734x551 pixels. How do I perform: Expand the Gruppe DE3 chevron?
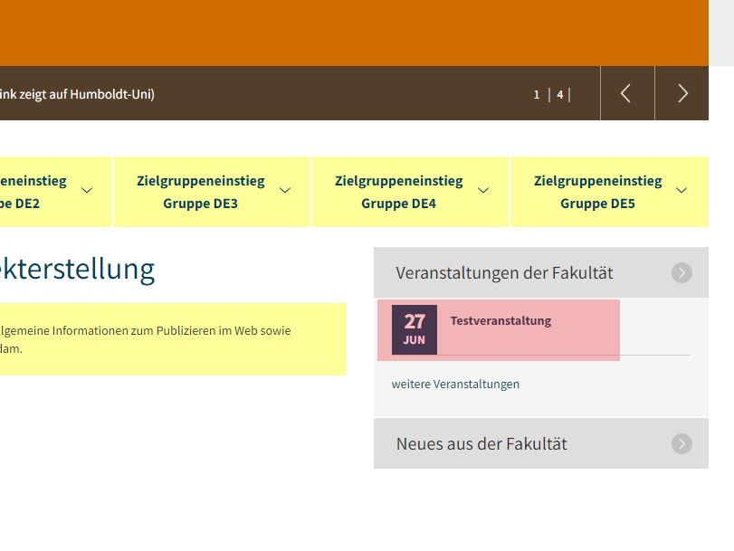pyautogui.click(x=285, y=190)
